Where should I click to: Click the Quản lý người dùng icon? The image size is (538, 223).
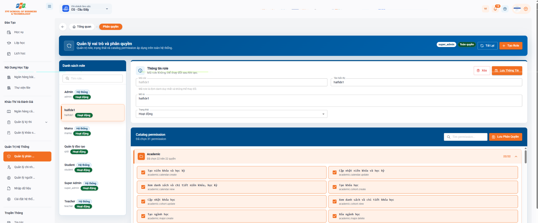pos(9,178)
